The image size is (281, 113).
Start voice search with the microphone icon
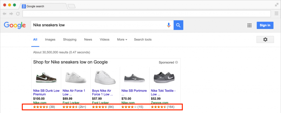pyautogui.click(x=168, y=25)
